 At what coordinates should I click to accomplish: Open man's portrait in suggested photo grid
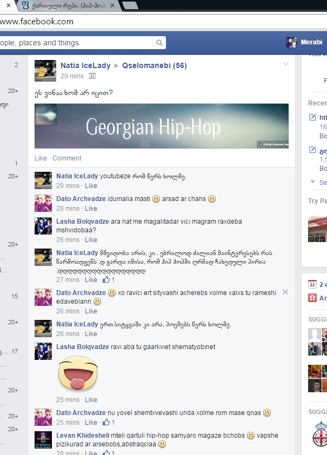pyautogui.click(x=315, y=386)
